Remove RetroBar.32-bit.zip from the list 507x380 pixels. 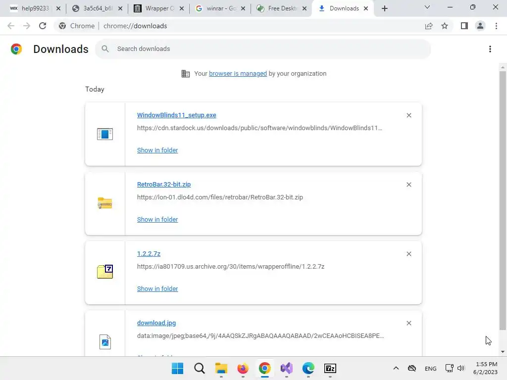coord(408,185)
